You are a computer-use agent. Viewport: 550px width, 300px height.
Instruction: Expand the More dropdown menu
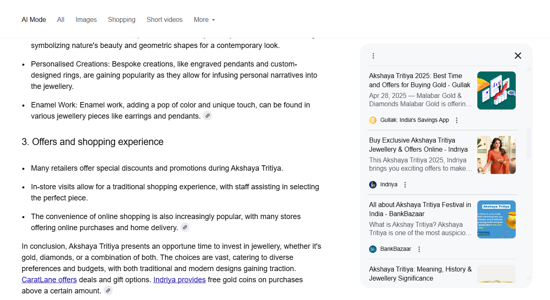(x=204, y=20)
